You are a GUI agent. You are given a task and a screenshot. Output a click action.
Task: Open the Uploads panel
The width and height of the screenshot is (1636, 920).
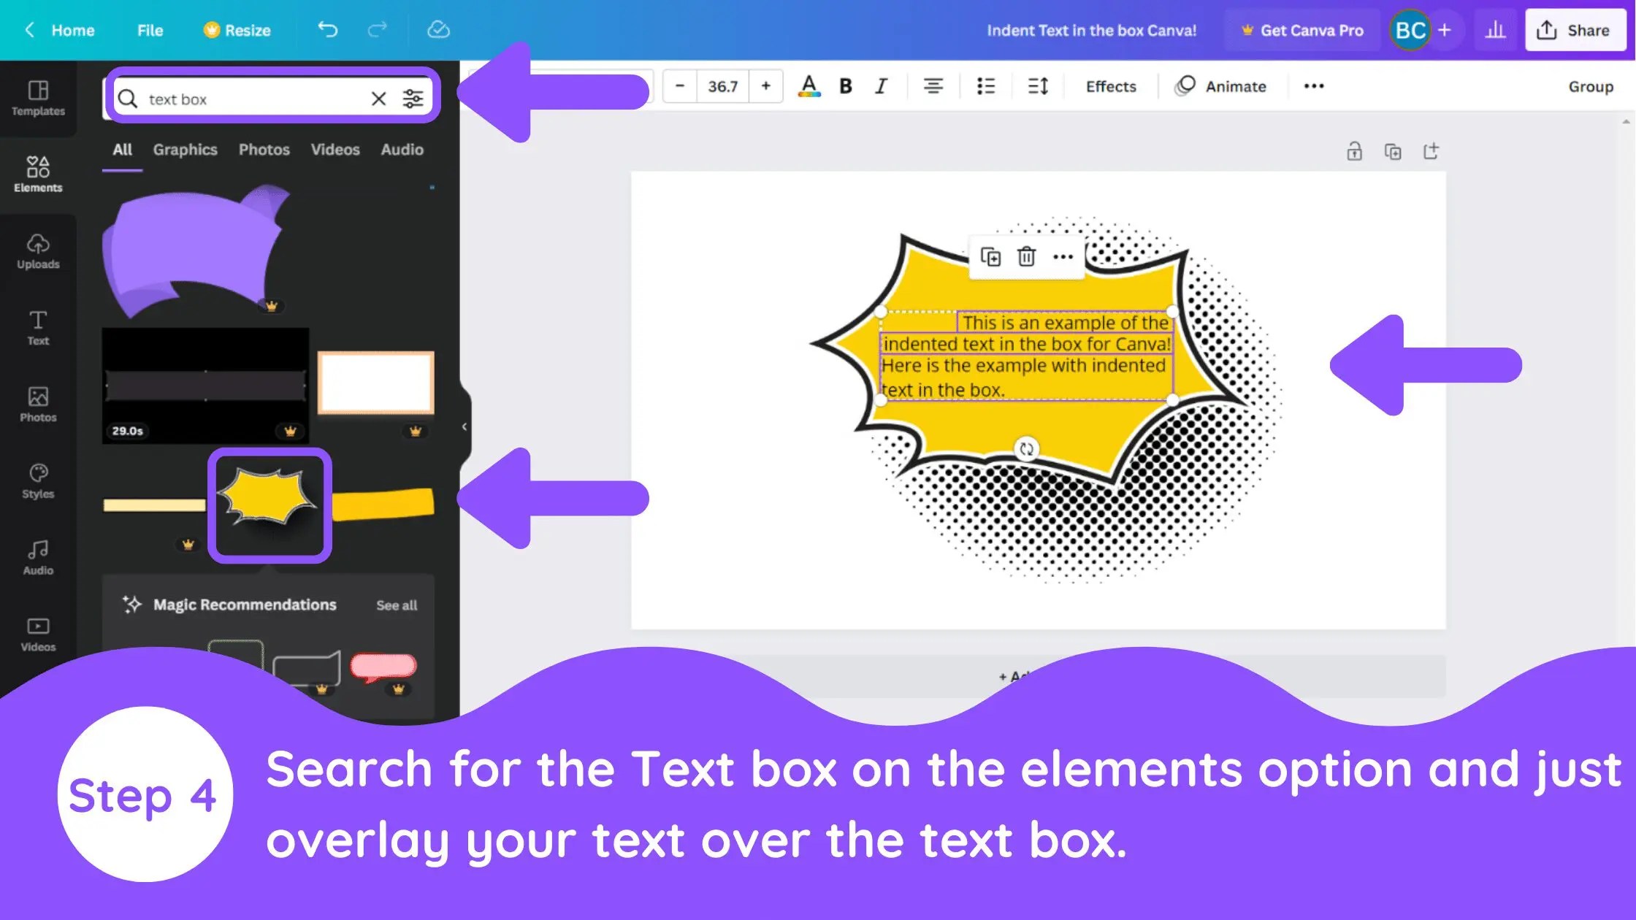[37, 252]
